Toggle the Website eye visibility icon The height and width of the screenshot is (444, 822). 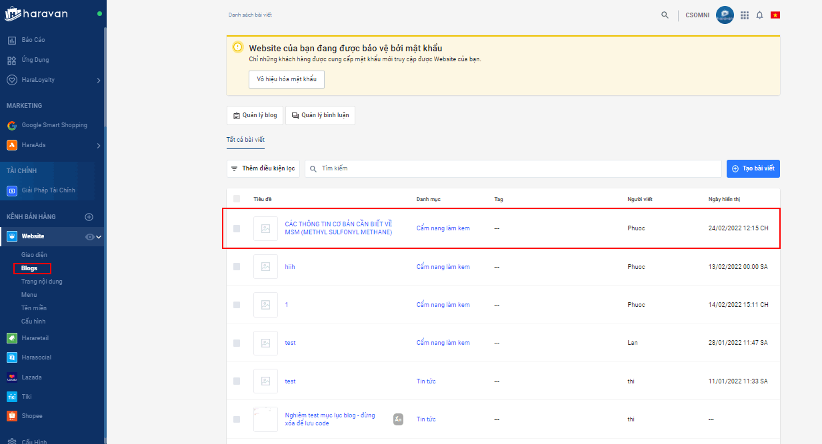coord(89,236)
